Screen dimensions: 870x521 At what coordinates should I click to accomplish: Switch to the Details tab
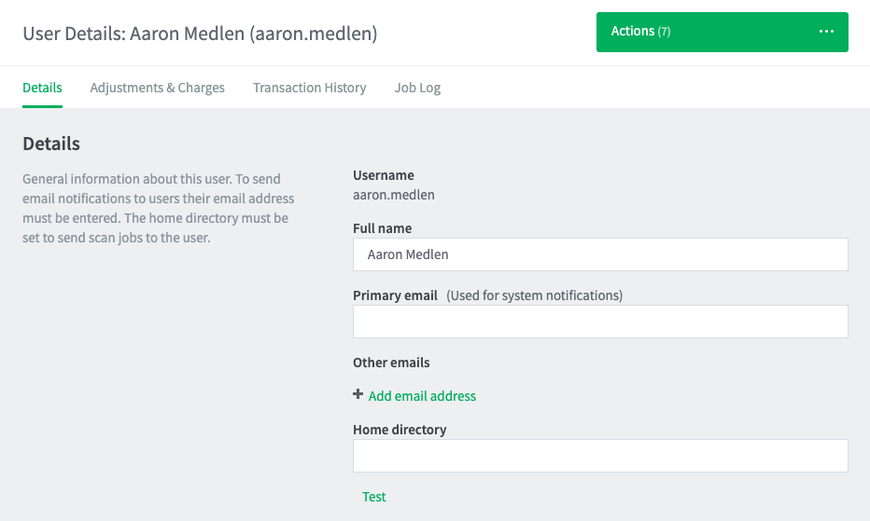coord(42,88)
